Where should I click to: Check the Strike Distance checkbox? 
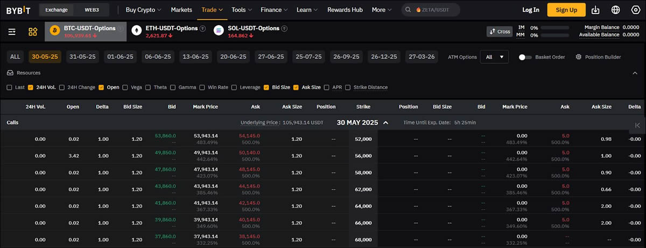tap(348, 87)
